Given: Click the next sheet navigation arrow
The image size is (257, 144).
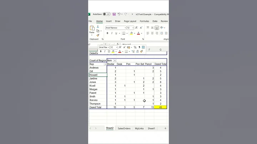Looking at the screenshot, I should point(96,128).
